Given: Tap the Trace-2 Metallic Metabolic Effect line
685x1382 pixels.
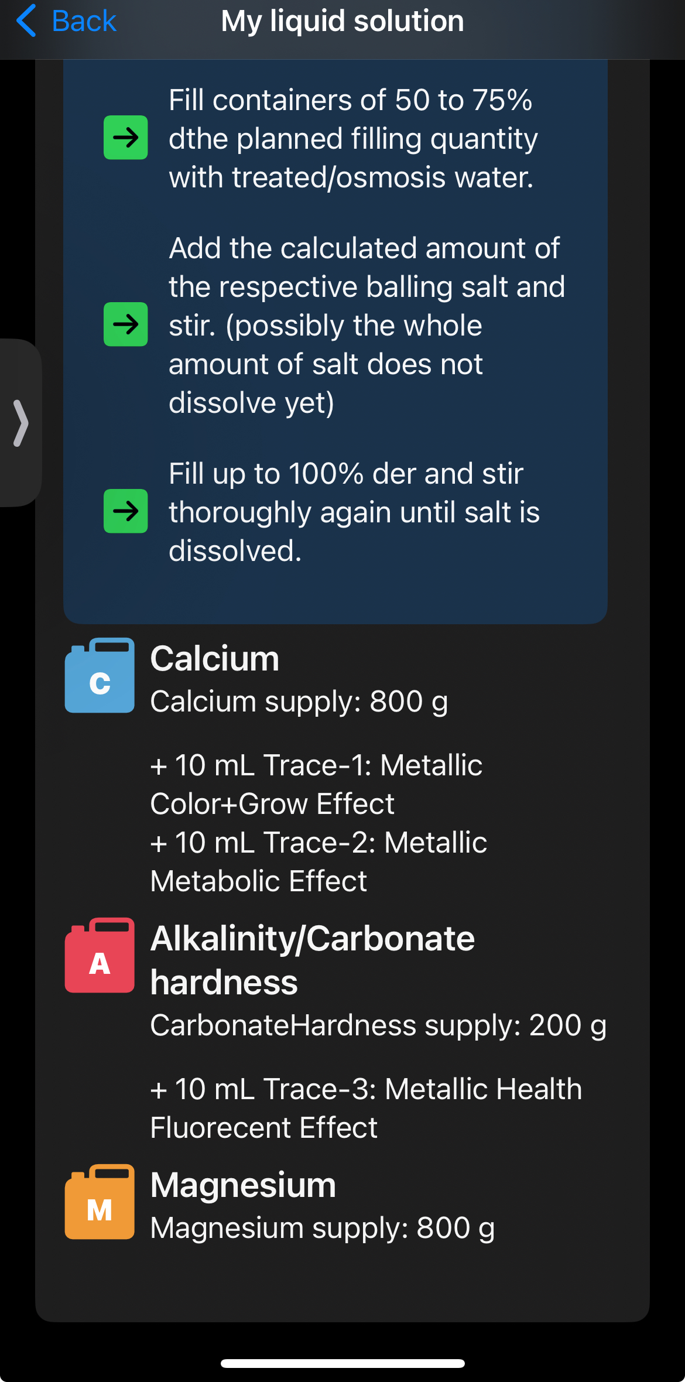Looking at the screenshot, I should click(318, 861).
